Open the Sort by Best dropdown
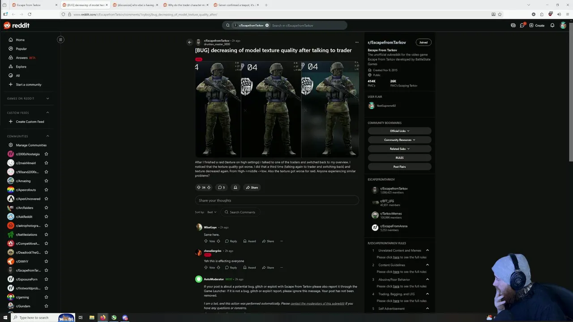Screen dimensions: 573x322 [x=212, y=212]
